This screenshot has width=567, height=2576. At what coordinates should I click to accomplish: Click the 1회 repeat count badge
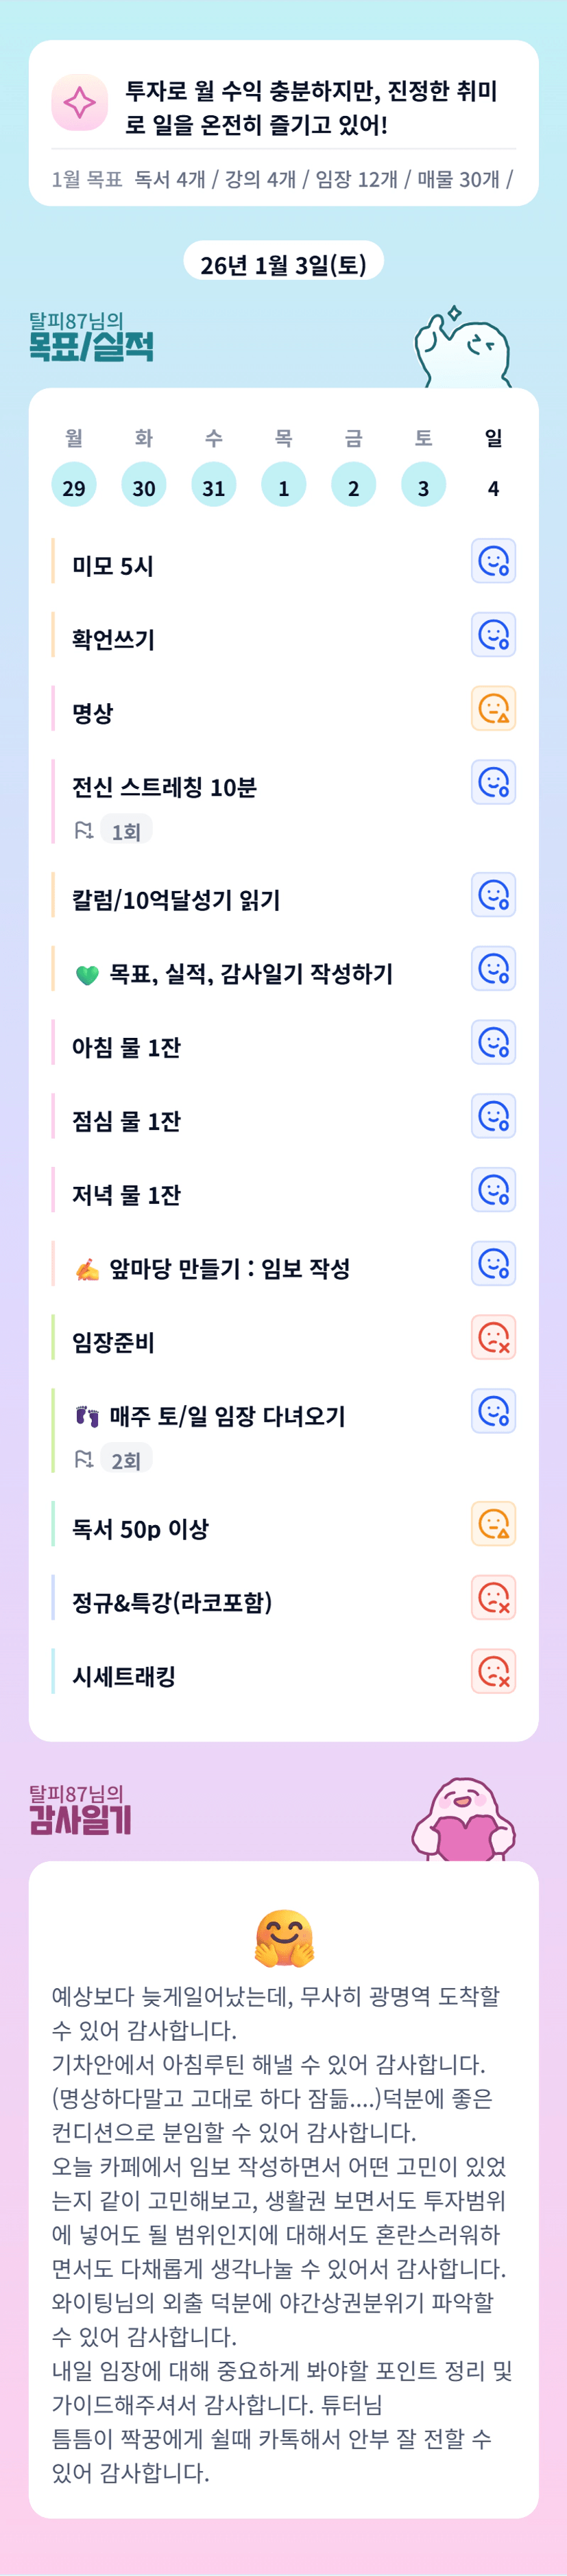[126, 831]
